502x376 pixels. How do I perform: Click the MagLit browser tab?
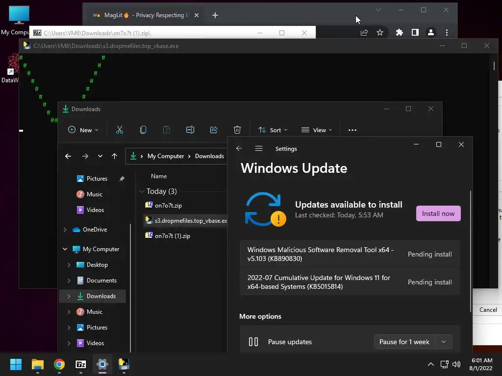coord(146,15)
